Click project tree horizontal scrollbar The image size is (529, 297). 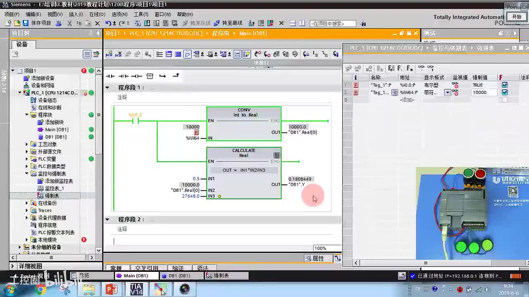tap(51, 257)
